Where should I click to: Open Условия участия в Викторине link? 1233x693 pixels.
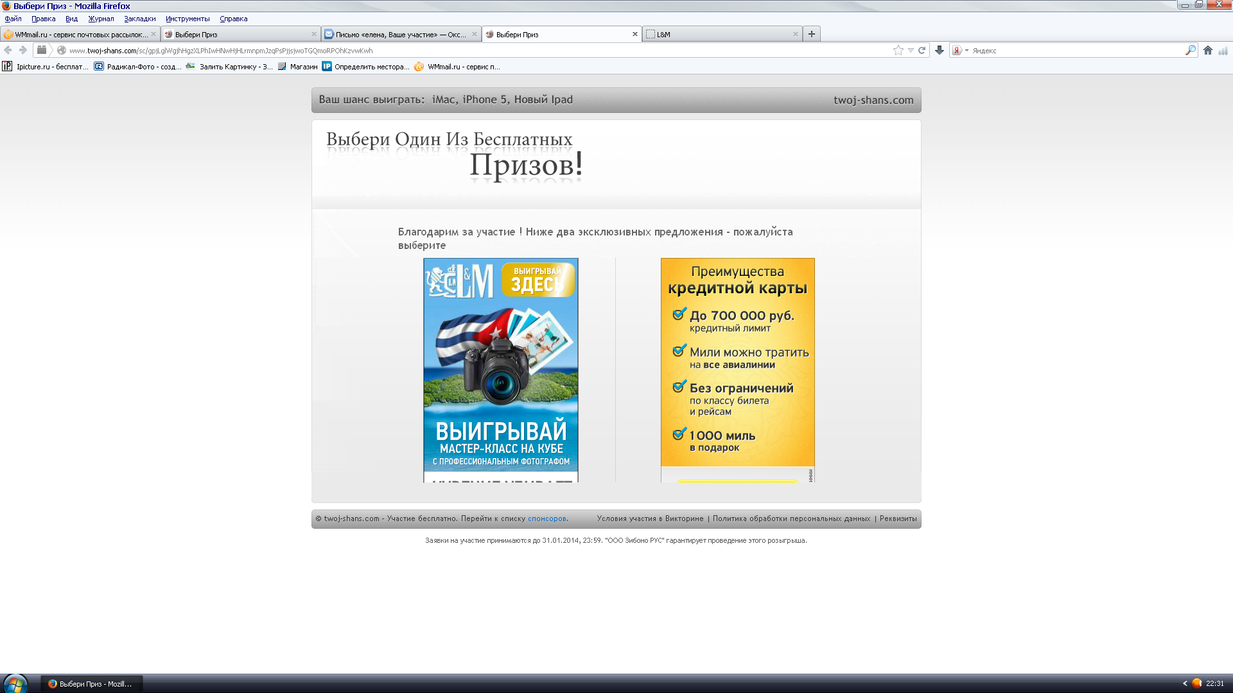pyautogui.click(x=651, y=518)
